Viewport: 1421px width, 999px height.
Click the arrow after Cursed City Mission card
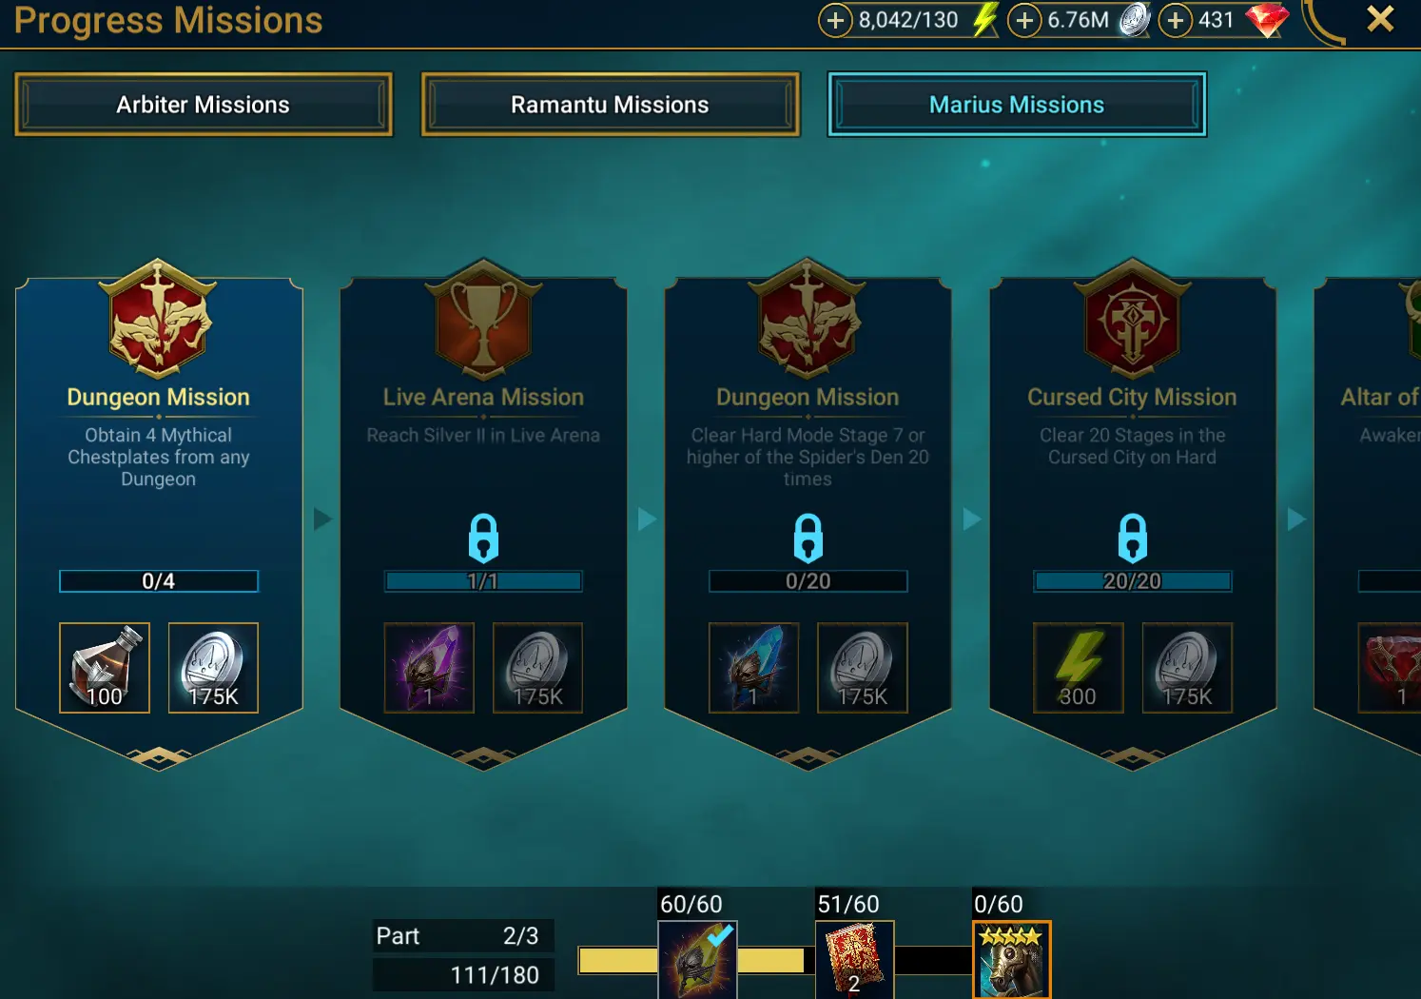[1296, 519]
